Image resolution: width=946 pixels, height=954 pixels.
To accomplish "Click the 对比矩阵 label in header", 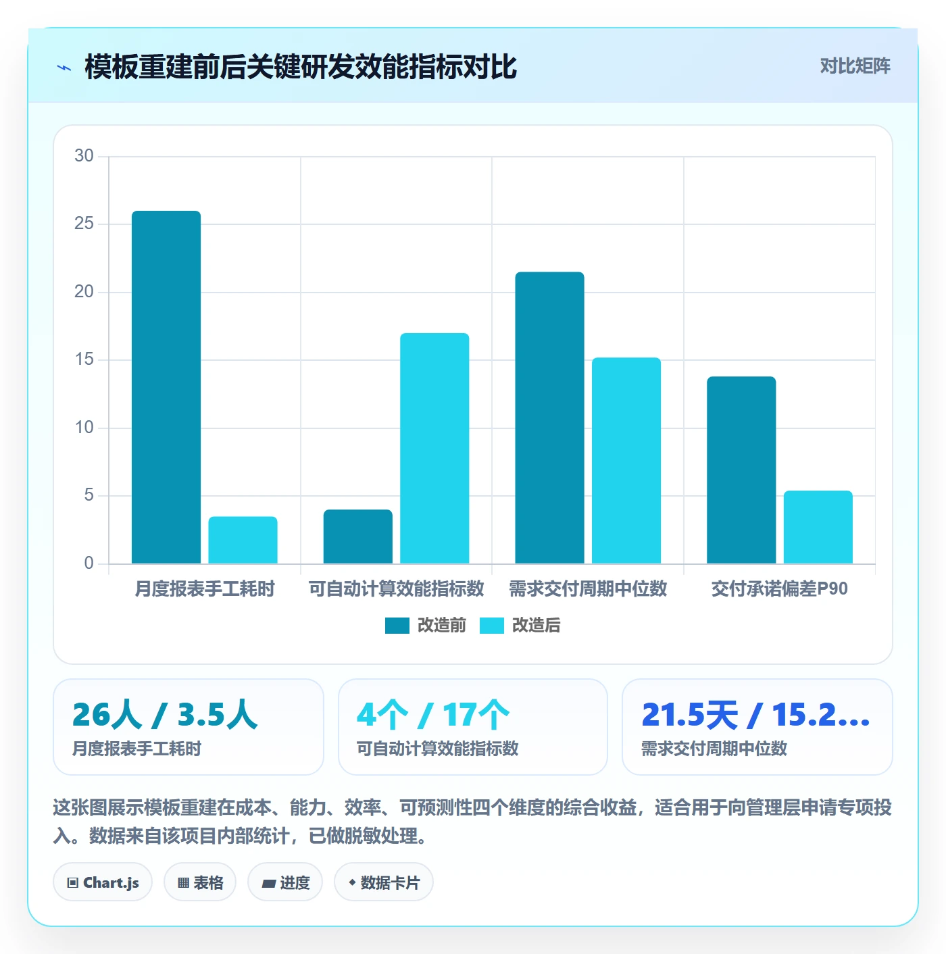I will [x=855, y=66].
